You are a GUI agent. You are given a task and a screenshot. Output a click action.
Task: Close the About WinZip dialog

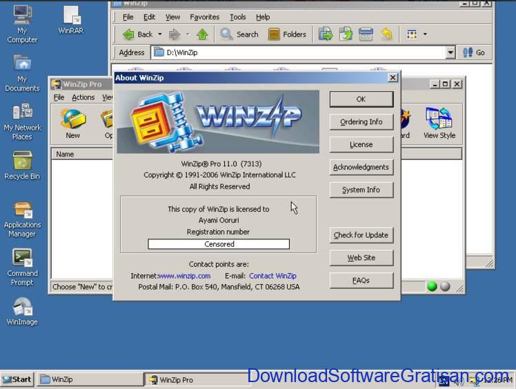(393, 78)
